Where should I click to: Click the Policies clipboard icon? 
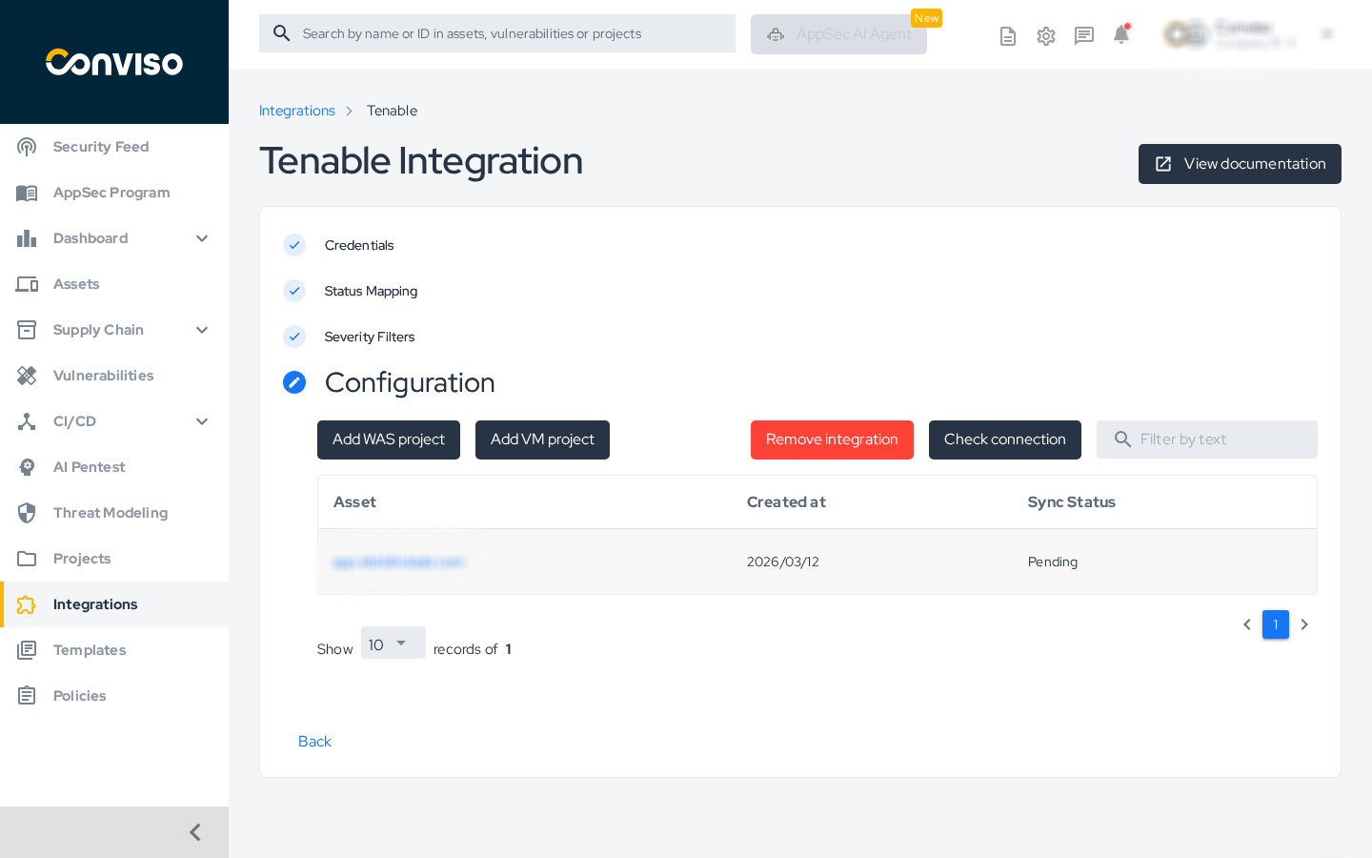(x=27, y=696)
